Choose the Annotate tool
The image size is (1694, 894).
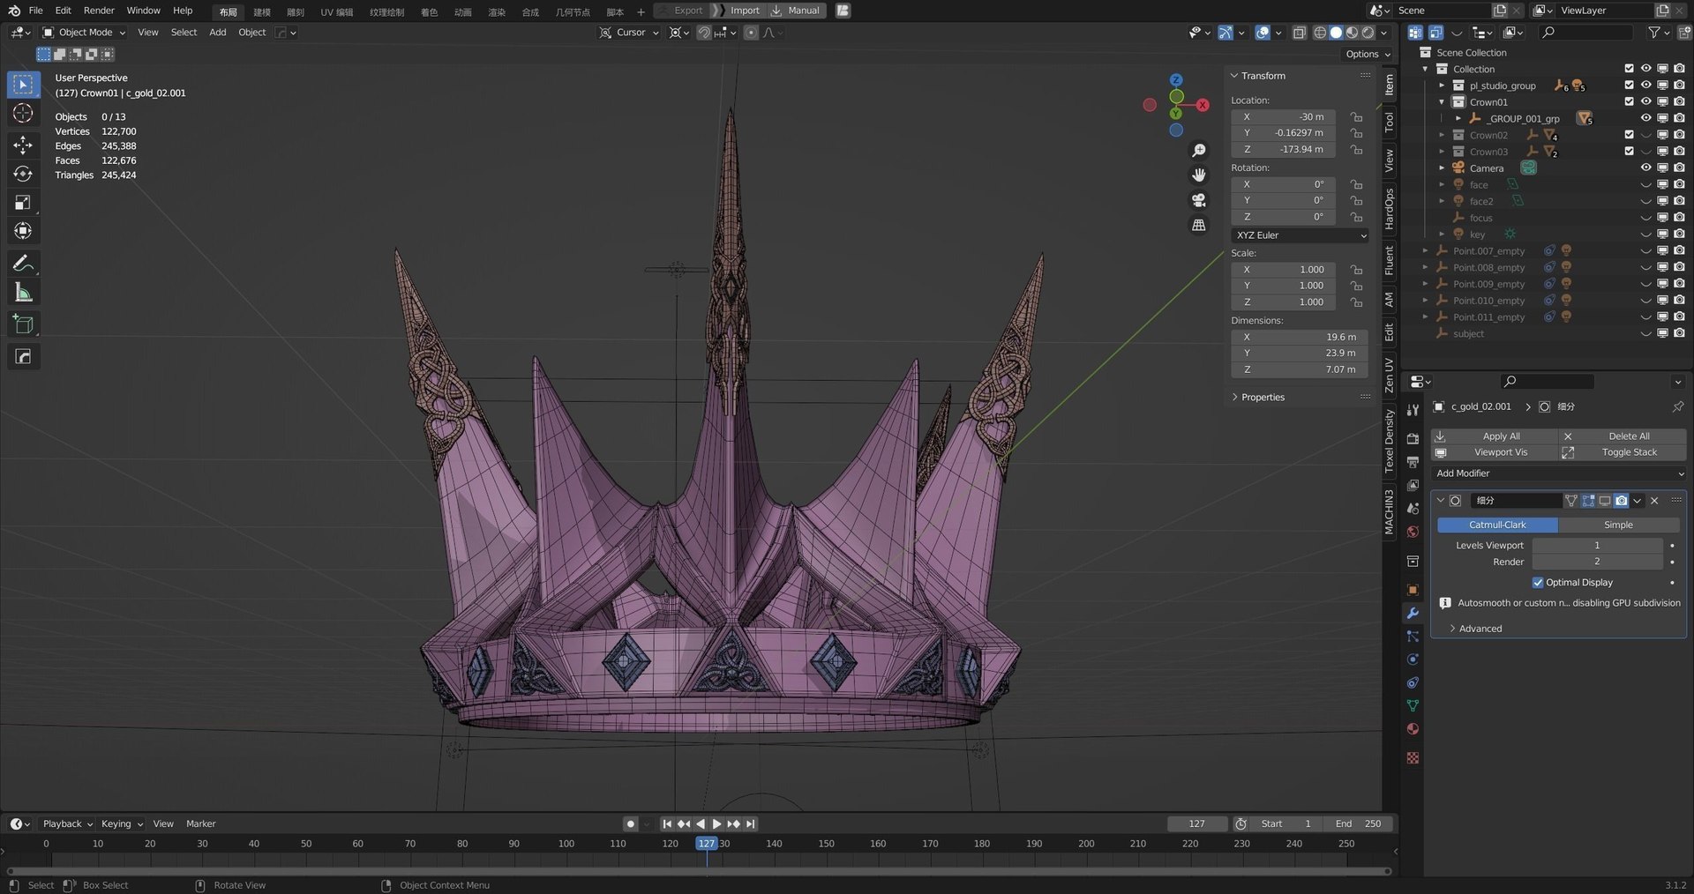23,264
